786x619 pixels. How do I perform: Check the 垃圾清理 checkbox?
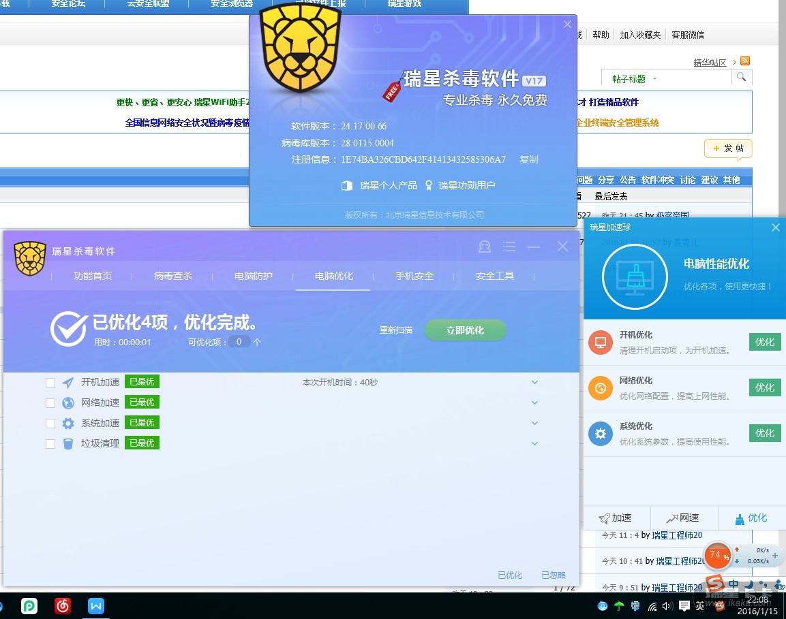[x=50, y=444]
